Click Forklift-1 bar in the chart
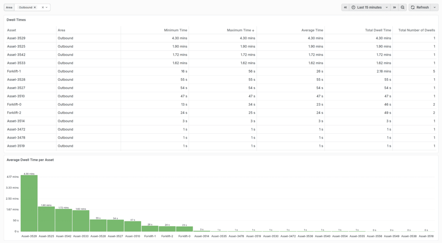 (x=150, y=229)
